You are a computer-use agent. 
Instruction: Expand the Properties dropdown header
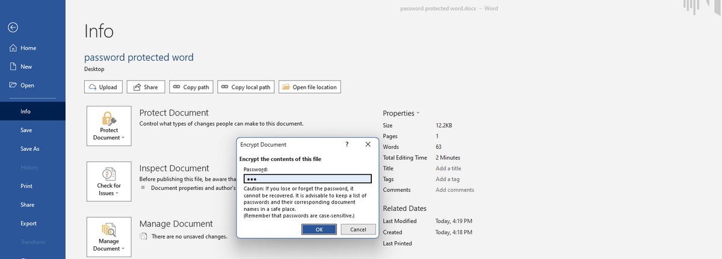[x=401, y=113]
